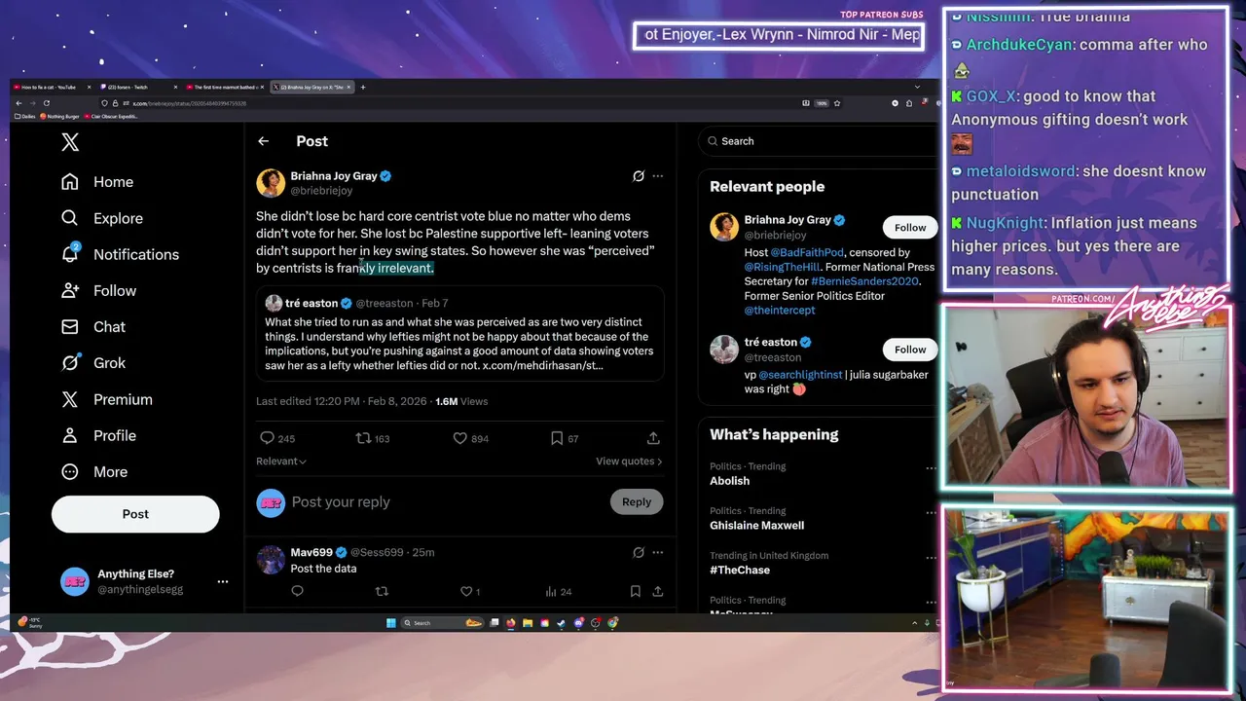Open the @searchlightinst link

(800, 375)
